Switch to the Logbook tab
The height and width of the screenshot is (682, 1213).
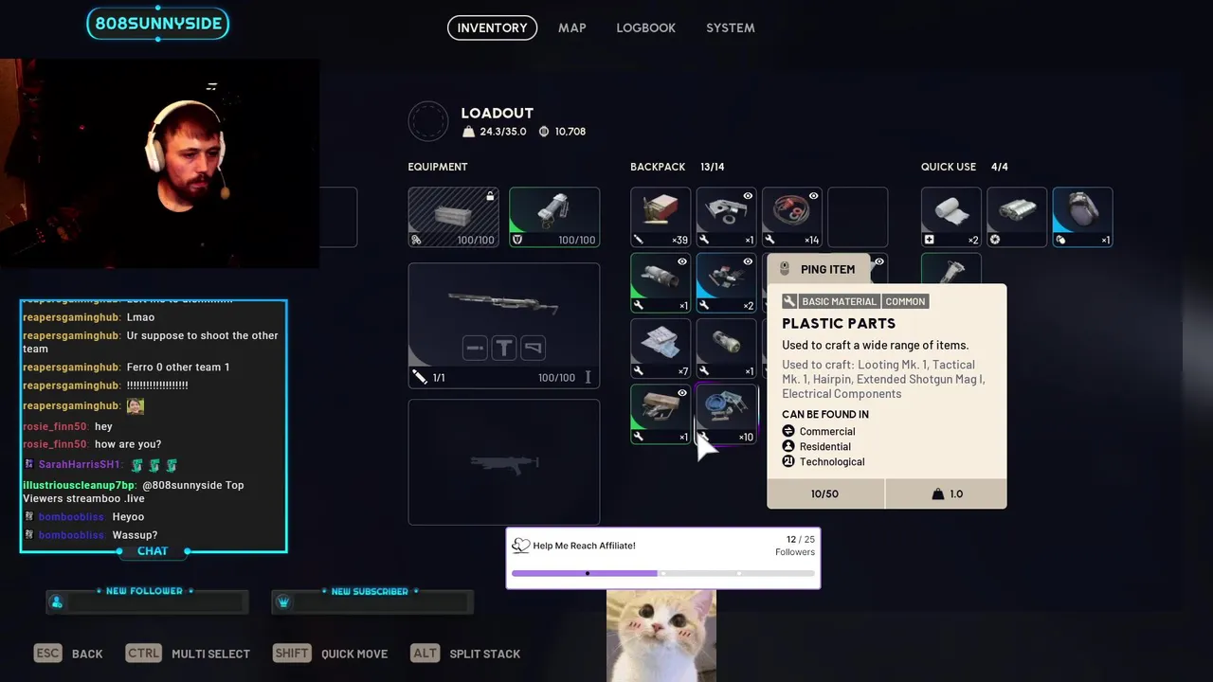pyautogui.click(x=645, y=27)
